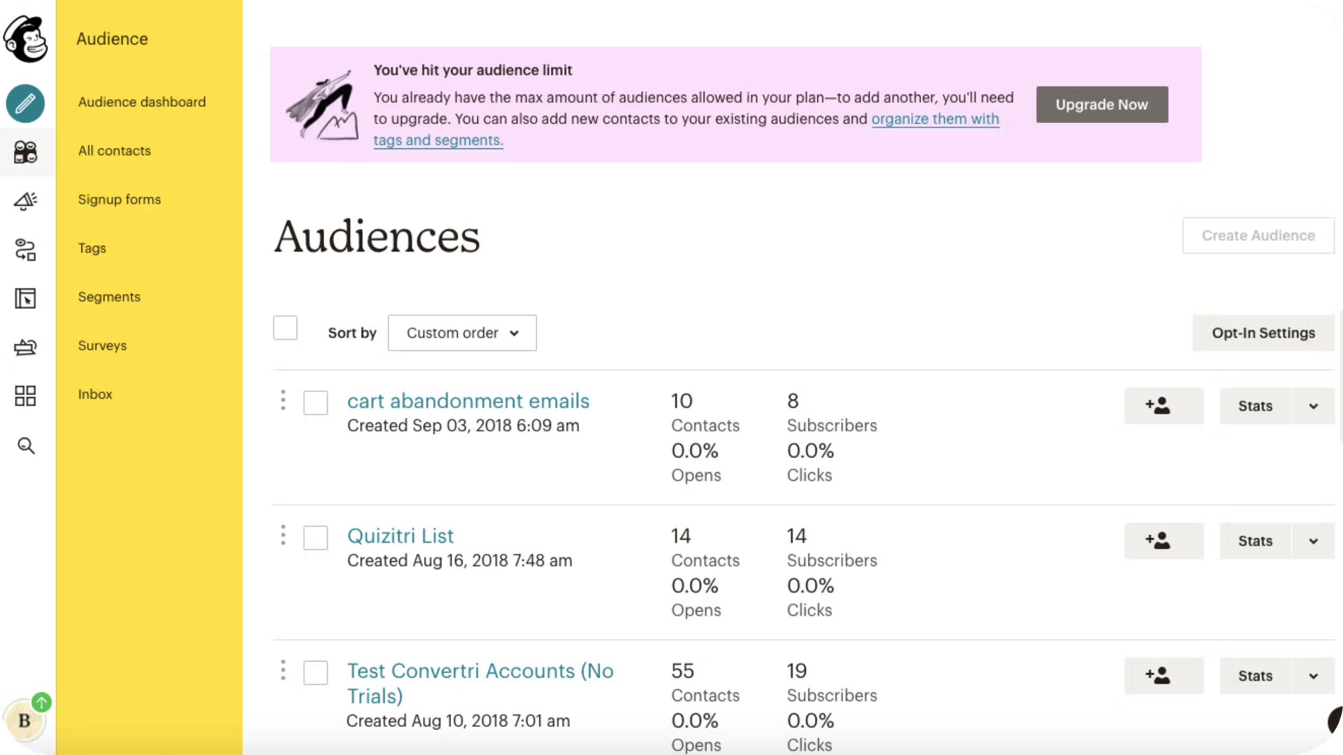Open the Content studio icon

click(25, 347)
